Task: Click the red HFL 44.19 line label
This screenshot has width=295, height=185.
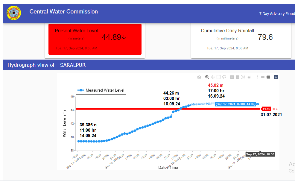Action: pos(266,109)
